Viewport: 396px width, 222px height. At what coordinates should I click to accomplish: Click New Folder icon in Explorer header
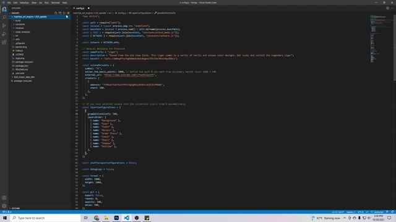(x=60, y=13)
